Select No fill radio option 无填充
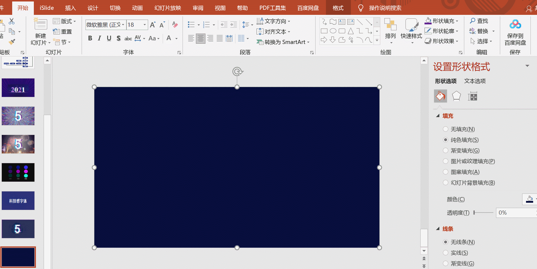 [x=446, y=129]
